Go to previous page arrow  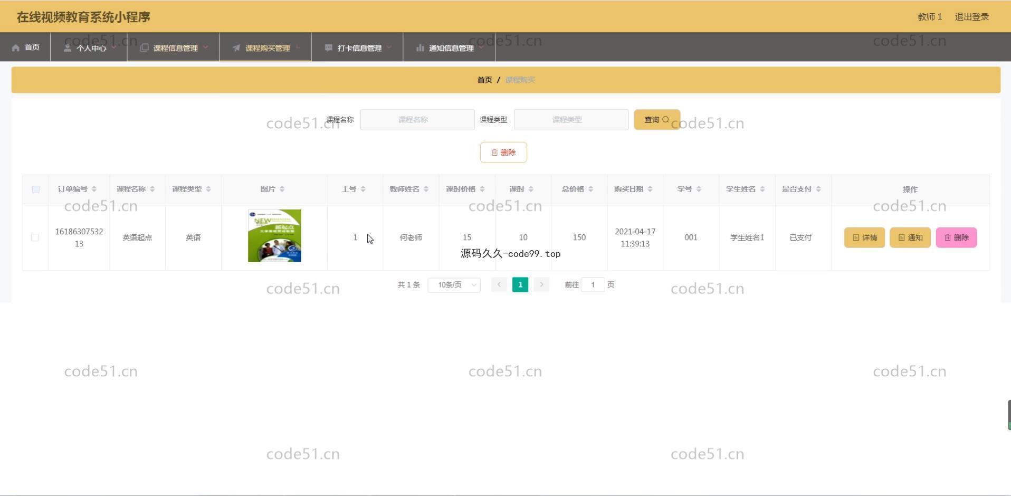(499, 285)
